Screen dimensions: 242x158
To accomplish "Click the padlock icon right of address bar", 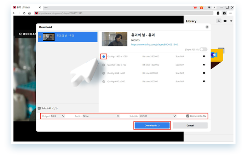I will tap(218, 13).
